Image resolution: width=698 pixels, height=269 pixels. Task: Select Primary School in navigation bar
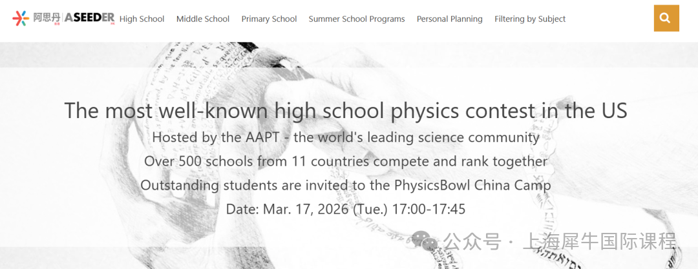269,19
